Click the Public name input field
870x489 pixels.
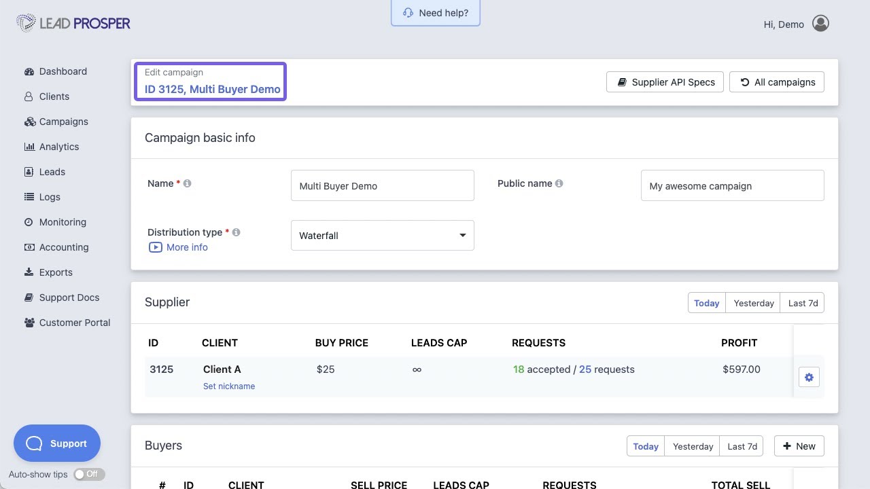[732, 186]
